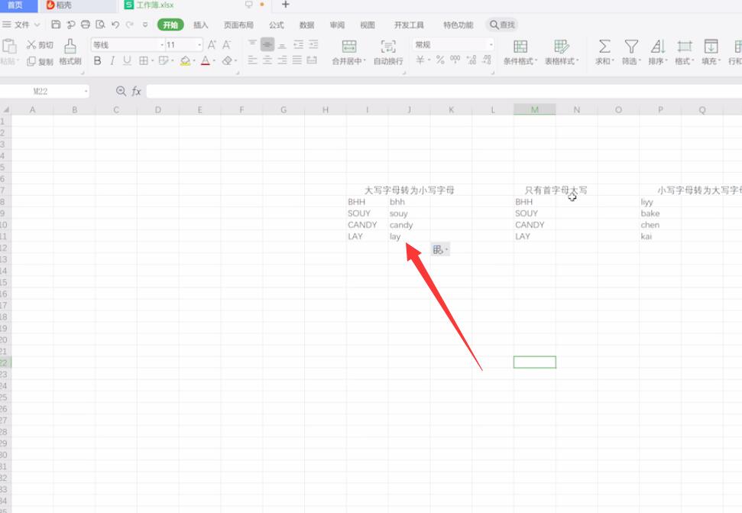Open paste options button below data

click(x=440, y=249)
